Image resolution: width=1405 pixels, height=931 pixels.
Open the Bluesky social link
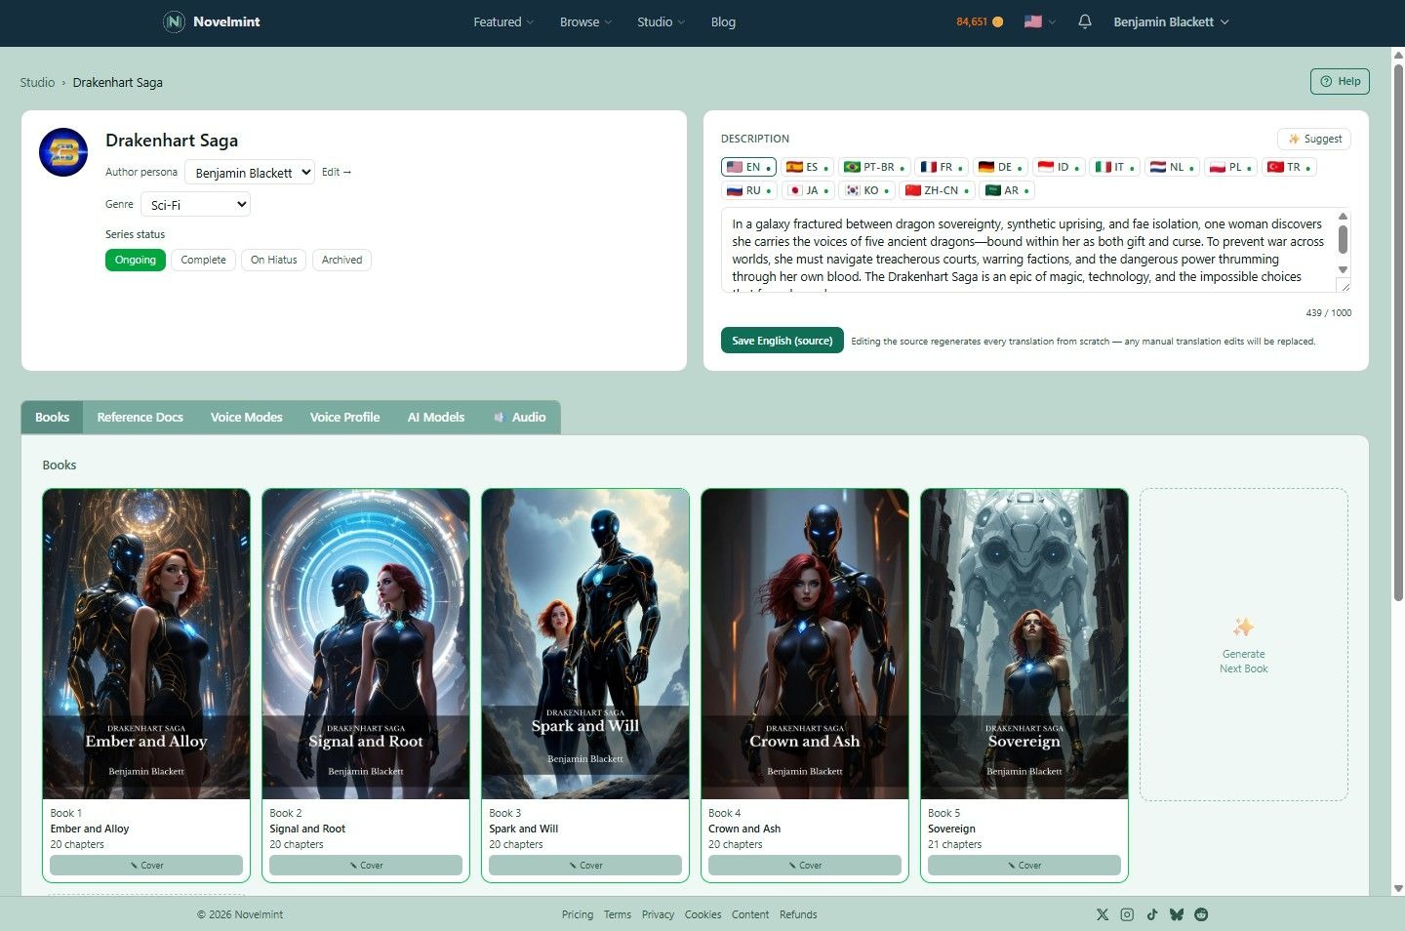click(1177, 914)
